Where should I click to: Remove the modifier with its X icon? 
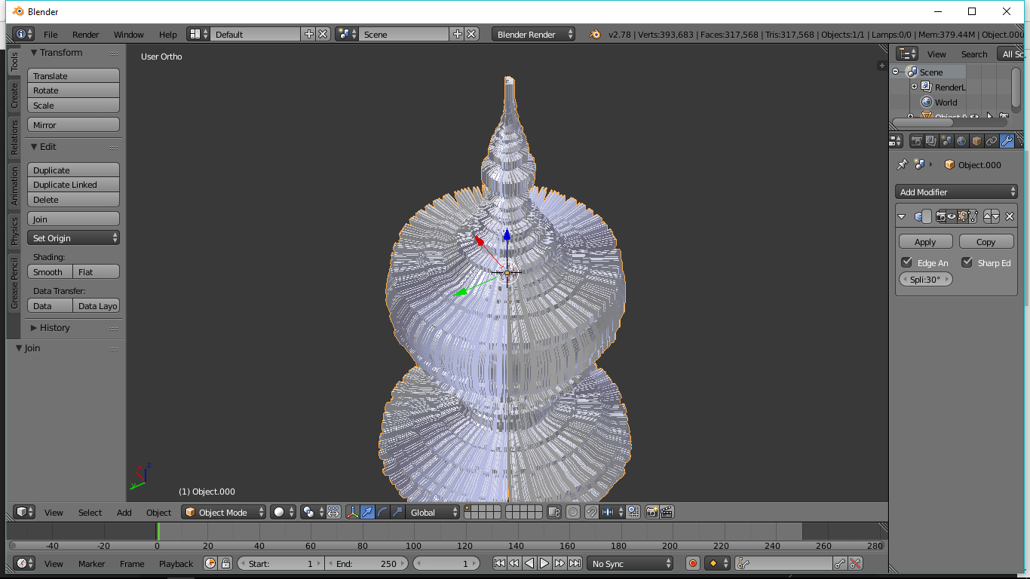(1010, 217)
